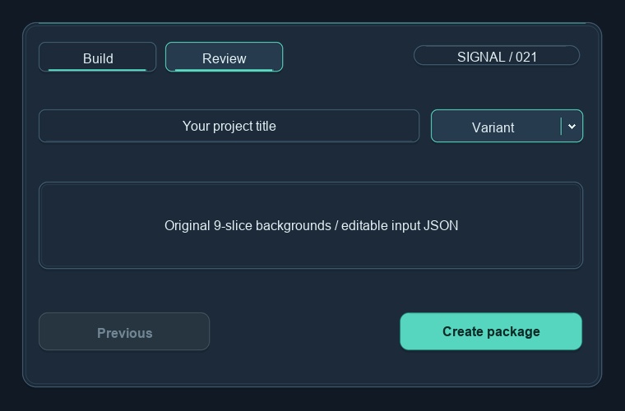Focus the 'Your project title' field
Viewport: 625px width, 411px height.
(229, 126)
